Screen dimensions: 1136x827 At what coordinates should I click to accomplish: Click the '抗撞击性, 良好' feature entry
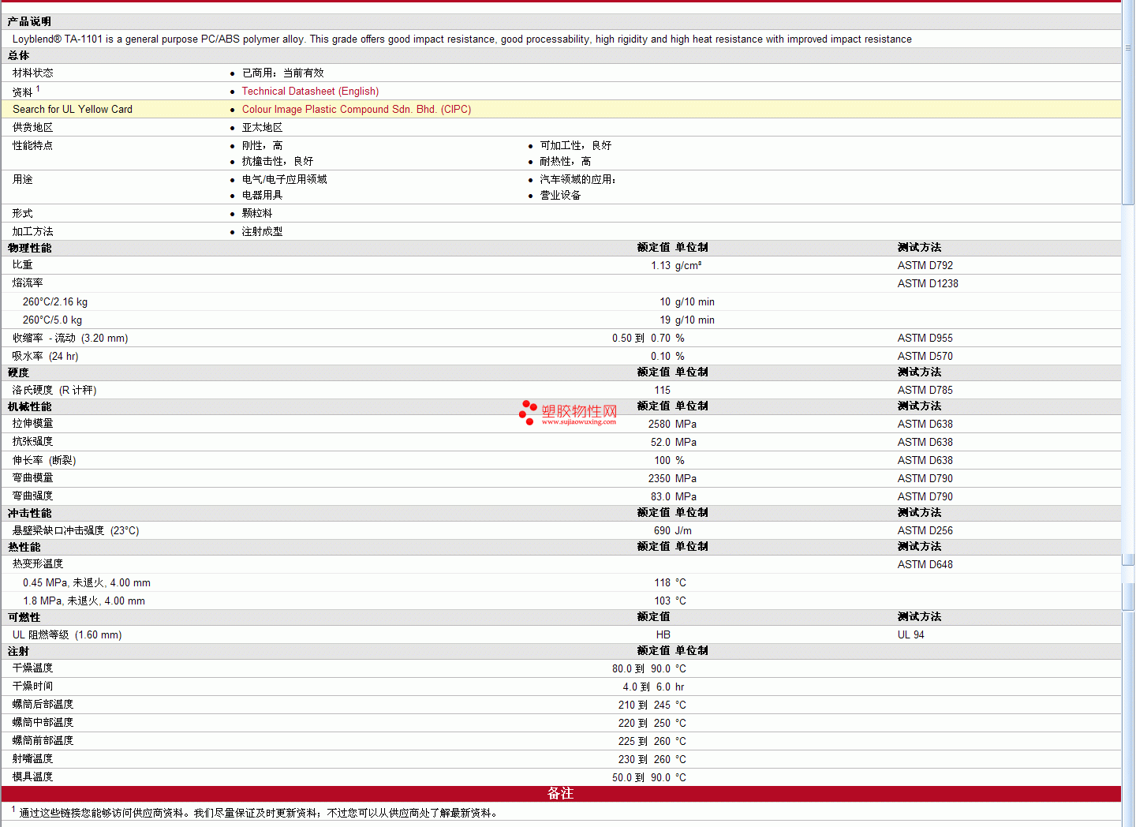pyautogui.click(x=277, y=161)
